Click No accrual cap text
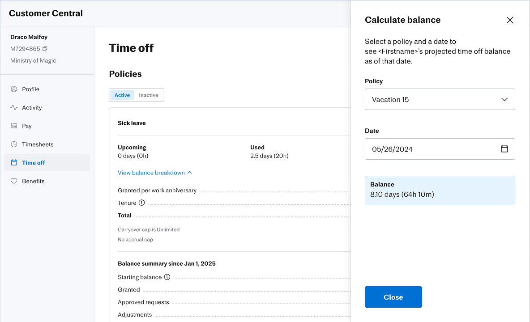This screenshot has width=530, height=322. tap(135, 240)
